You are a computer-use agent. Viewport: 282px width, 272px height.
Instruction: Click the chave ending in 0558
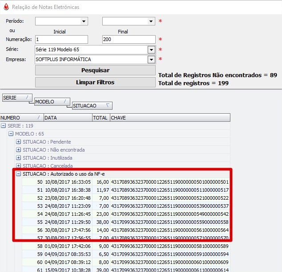[170, 222]
